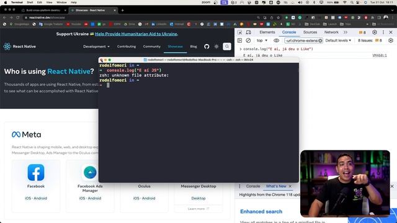Viewport: 397px width, 223px height.
Task: Open the DevTools three-dot customize menu
Action: coord(383,32)
